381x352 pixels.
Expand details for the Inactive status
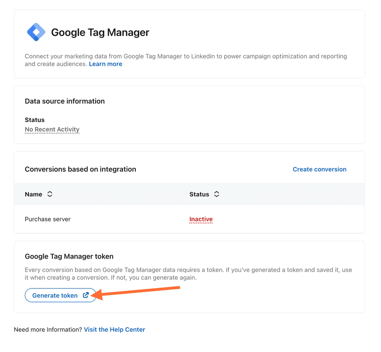click(201, 219)
